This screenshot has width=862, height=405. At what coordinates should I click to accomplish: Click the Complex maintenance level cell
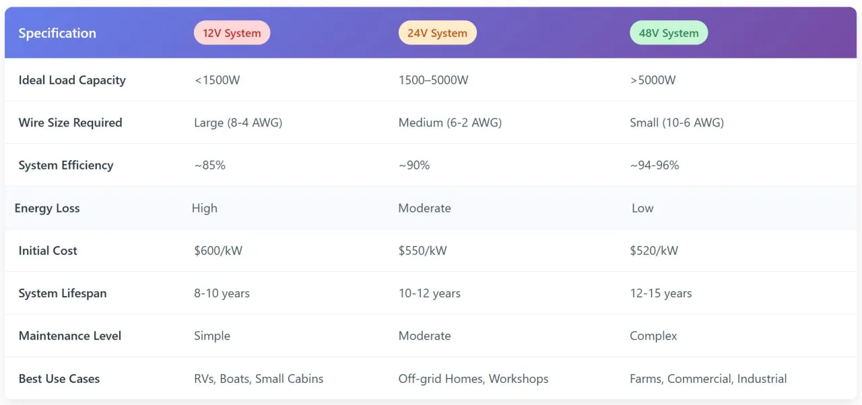[x=653, y=336]
